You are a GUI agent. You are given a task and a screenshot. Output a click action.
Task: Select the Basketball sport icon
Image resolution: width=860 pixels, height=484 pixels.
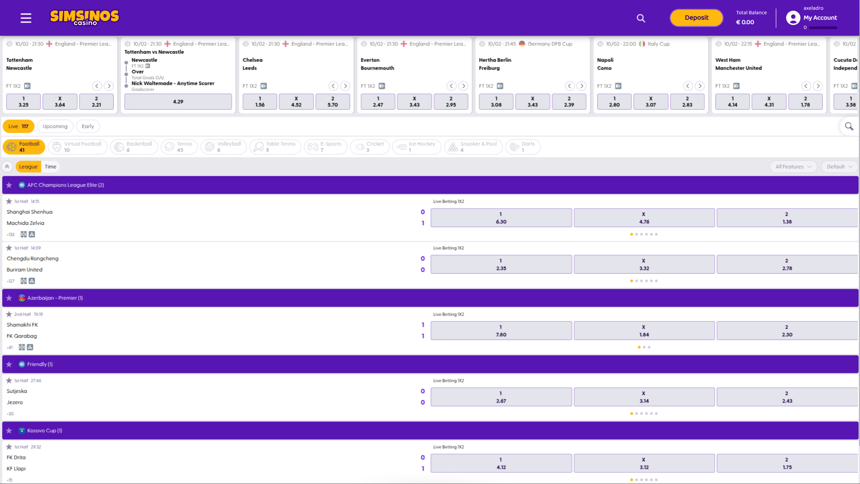pos(119,147)
